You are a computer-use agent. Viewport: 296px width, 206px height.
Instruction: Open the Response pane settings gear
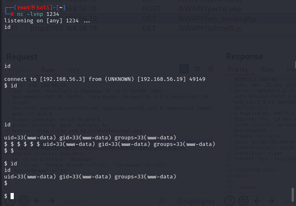tap(244, 200)
